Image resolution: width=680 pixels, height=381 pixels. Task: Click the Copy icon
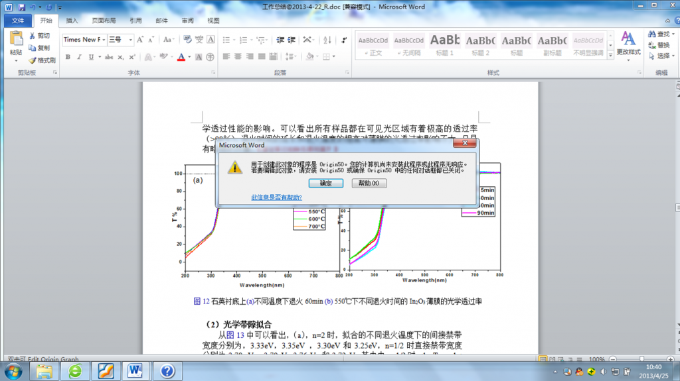pos(33,48)
